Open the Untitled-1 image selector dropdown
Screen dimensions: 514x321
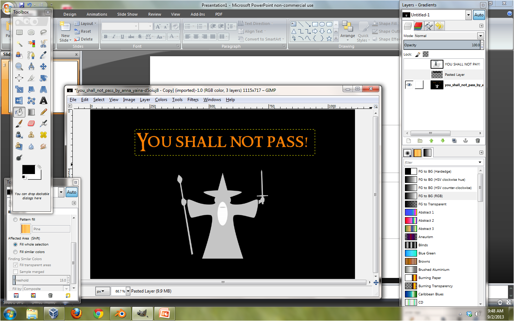[468, 15]
